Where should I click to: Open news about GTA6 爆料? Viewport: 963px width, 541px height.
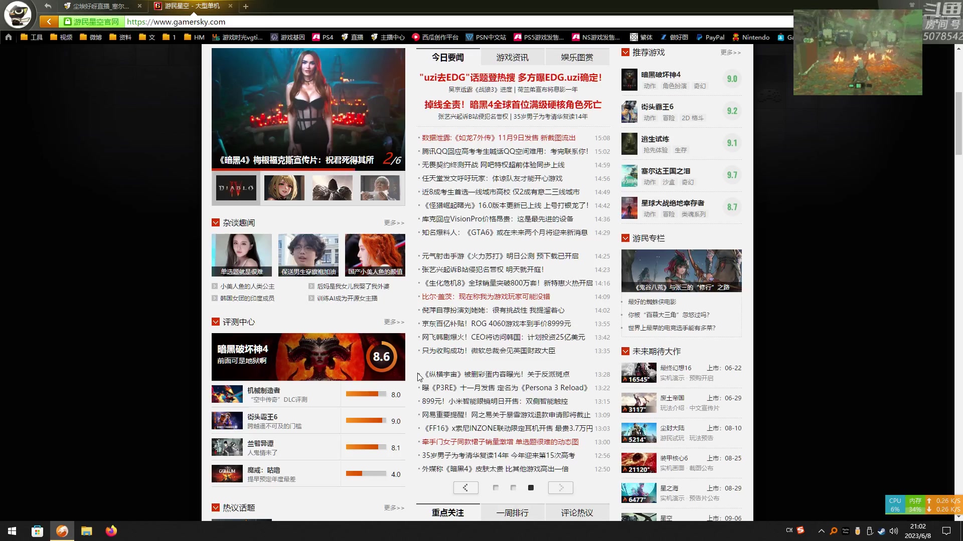505,232
